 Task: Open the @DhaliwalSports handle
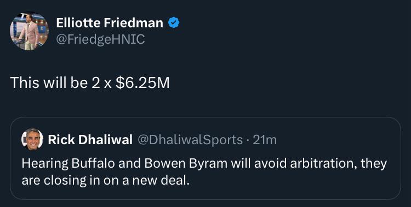(190, 140)
